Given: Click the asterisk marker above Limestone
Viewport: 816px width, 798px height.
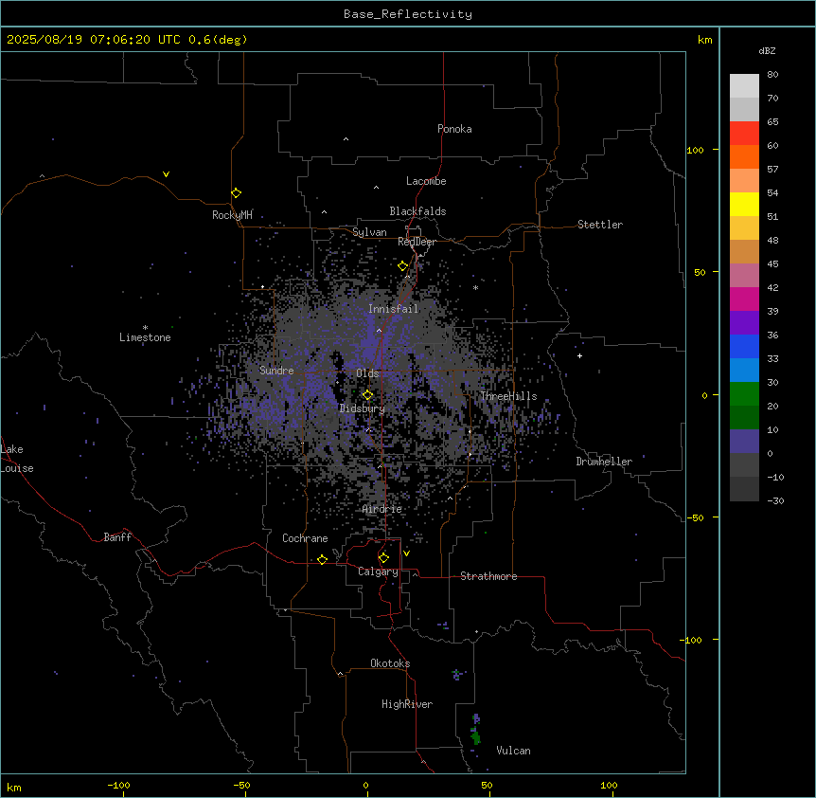Looking at the screenshot, I should click(x=145, y=327).
